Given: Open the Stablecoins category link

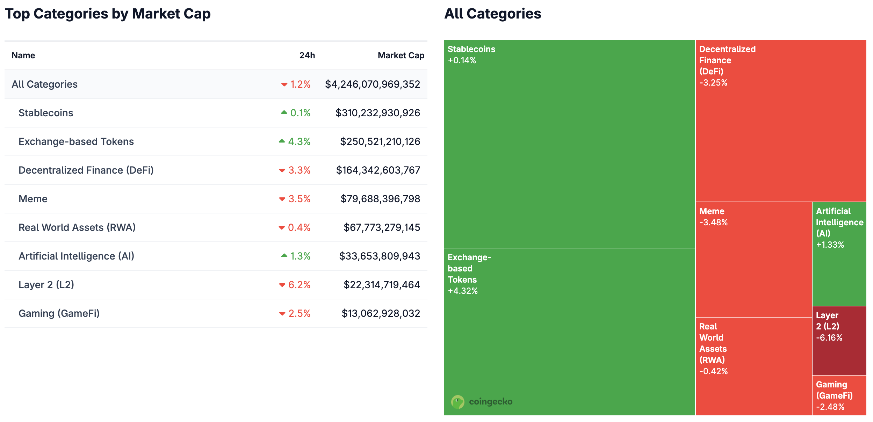Looking at the screenshot, I should (x=46, y=113).
